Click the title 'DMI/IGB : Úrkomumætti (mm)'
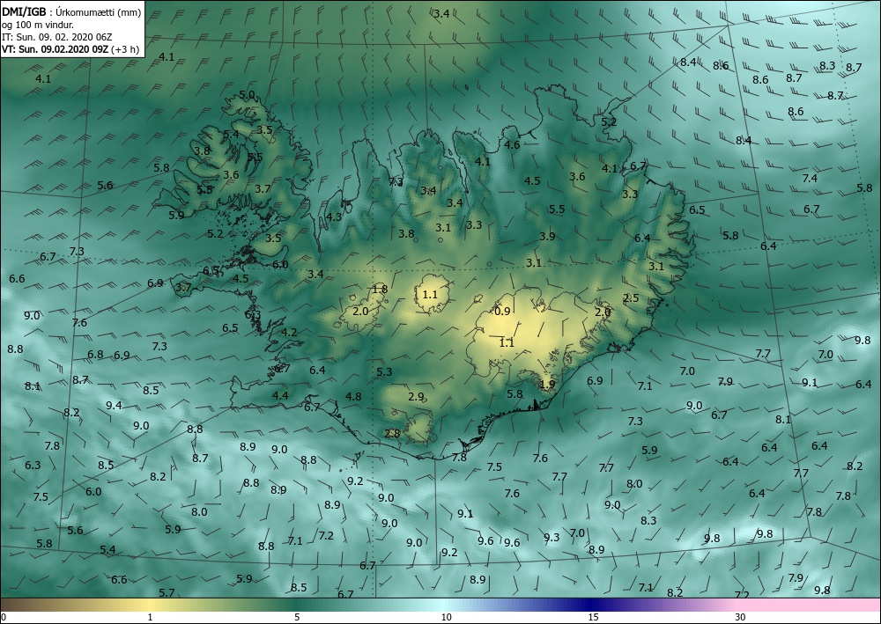This screenshot has height=624, width=881. click(x=71, y=11)
